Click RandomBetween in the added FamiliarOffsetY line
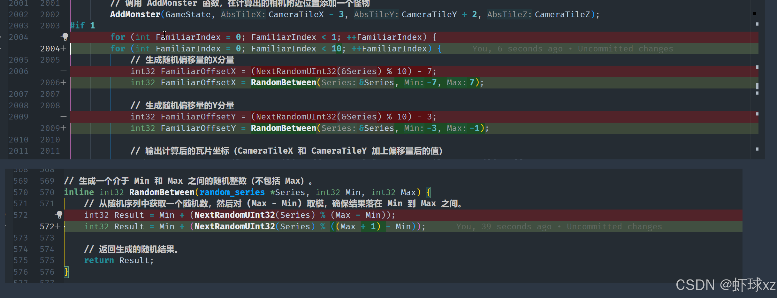 [x=284, y=128]
